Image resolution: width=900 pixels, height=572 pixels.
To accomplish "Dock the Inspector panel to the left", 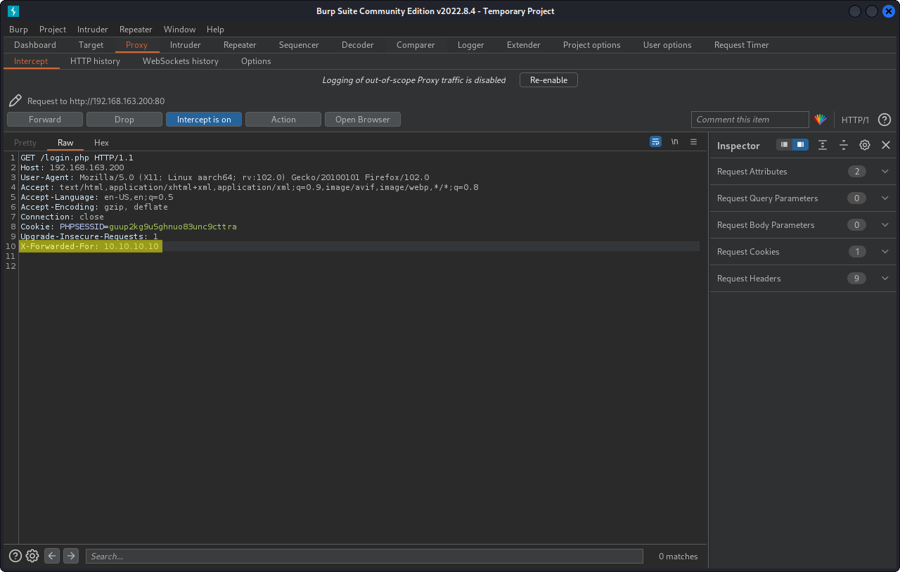I will (784, 144).
